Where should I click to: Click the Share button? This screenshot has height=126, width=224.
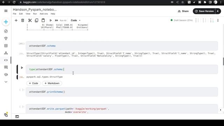tap(183, 11)
